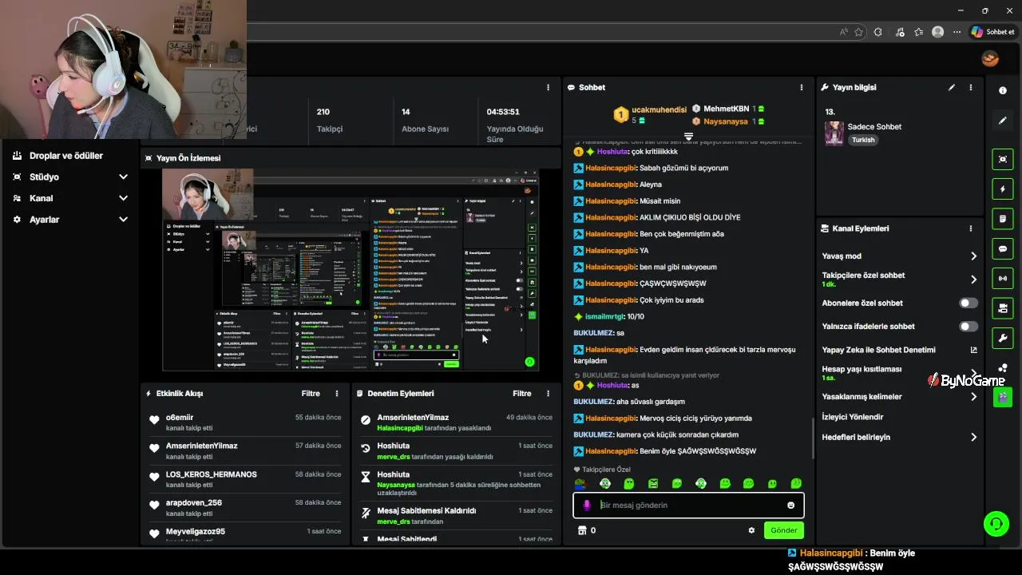The width and height of the screenshot is (1022, 575).
Task: Click the lightning bolt icon in right sidebar
Action: [x=1003, y=189]
